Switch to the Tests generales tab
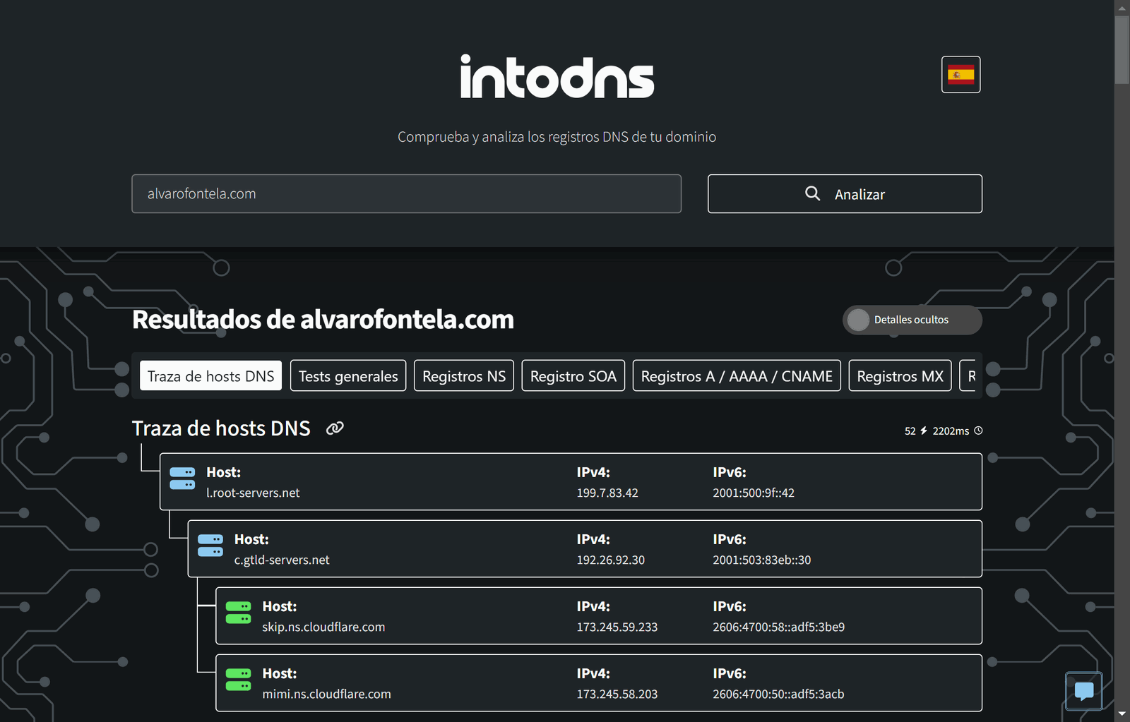 click(x=348, y=375)
